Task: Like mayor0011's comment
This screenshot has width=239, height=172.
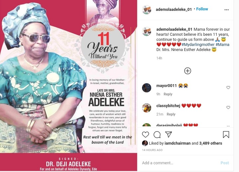Action: point(228,87)
